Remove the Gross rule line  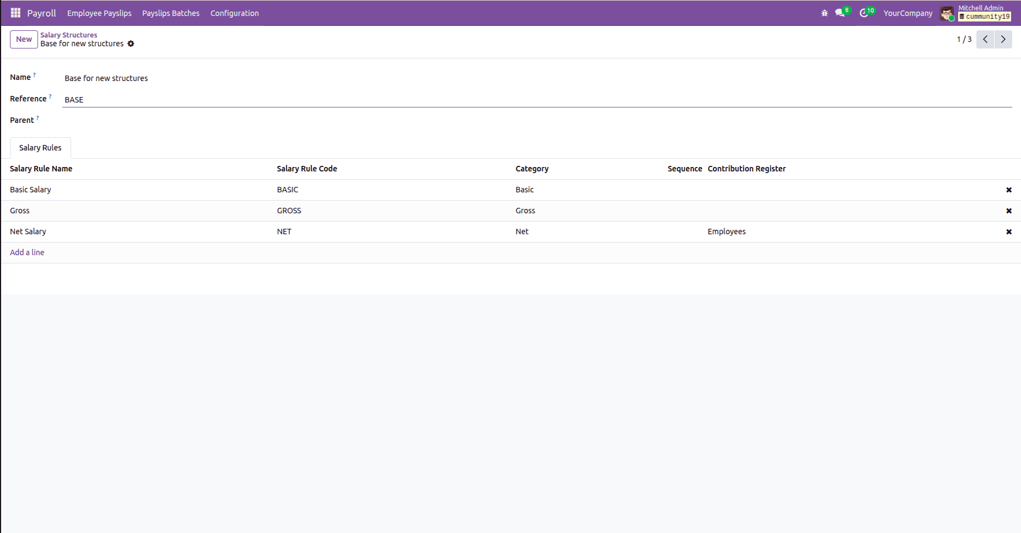click(x=1009, y=211)
